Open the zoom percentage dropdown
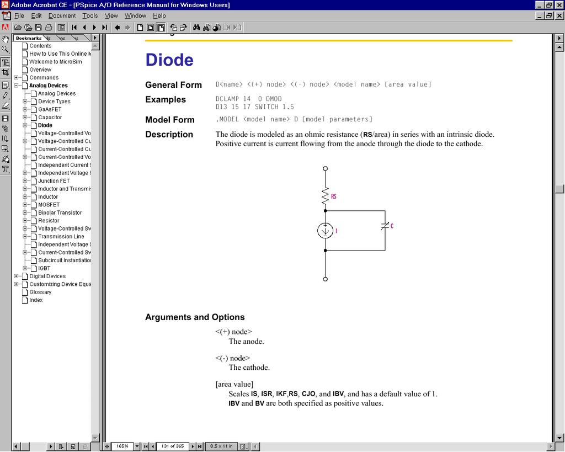This screenshot has height=452, width=565. [x=137, y=446]
